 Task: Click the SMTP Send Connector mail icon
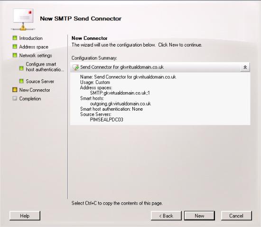23,19
